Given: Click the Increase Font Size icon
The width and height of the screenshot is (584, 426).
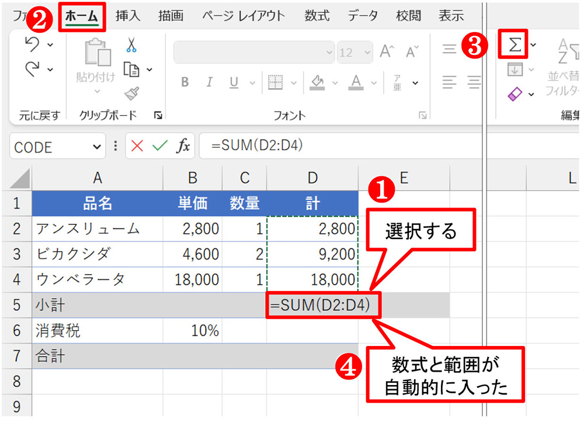Looking at the screenshot, I should click(x=387, y=51).
